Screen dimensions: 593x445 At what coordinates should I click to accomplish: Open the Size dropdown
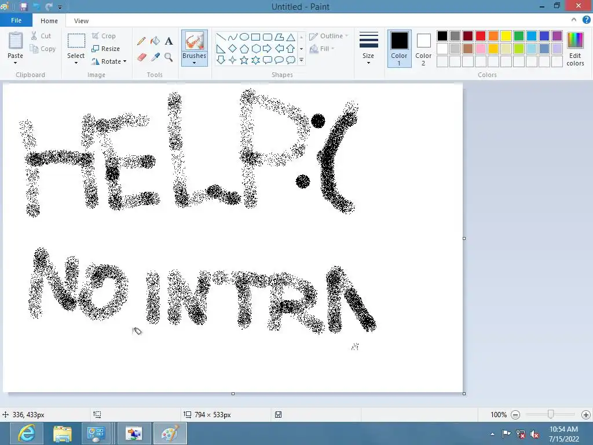click(x=368, y=49)
